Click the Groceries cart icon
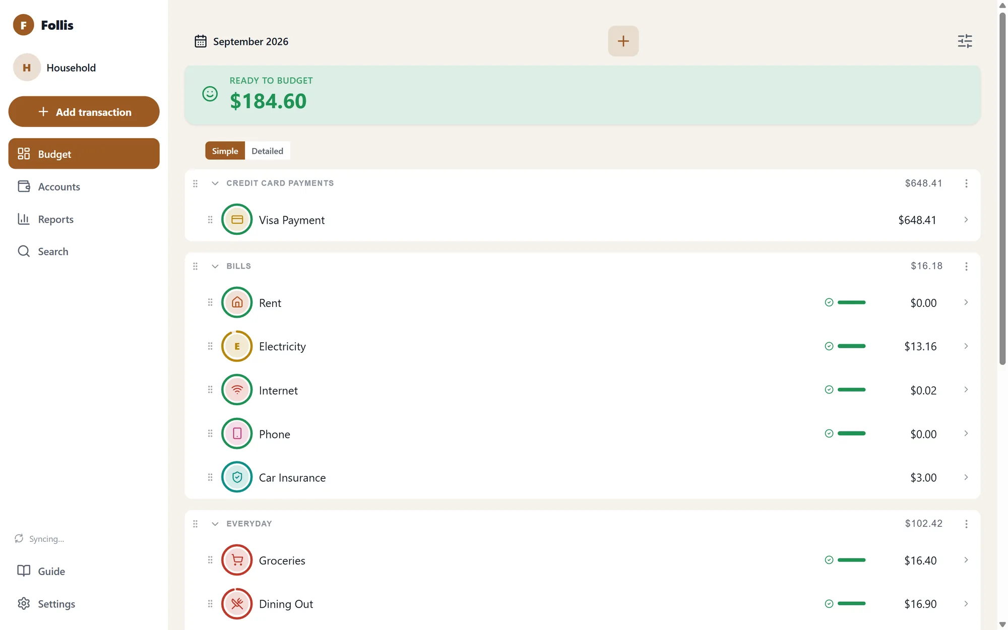This screenshot has height=630, width=1008. click(237, 560)
